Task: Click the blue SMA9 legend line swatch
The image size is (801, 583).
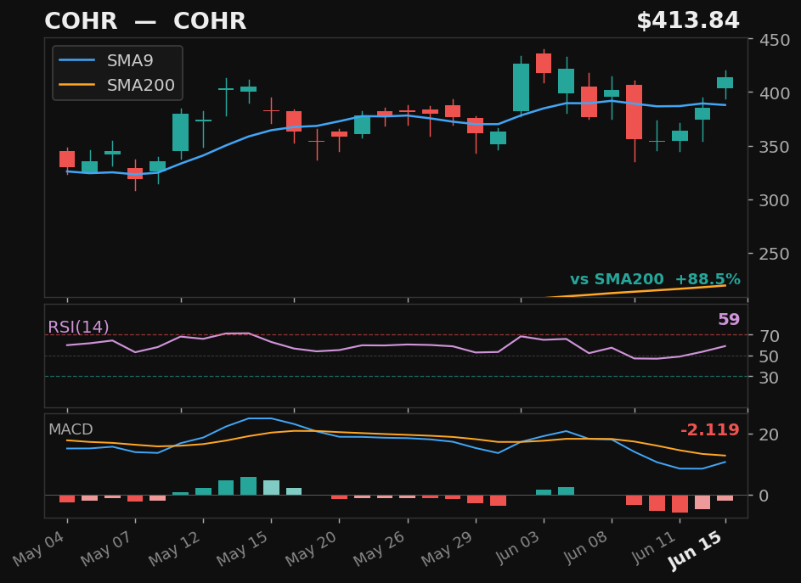Action: [x=76, y=60]
